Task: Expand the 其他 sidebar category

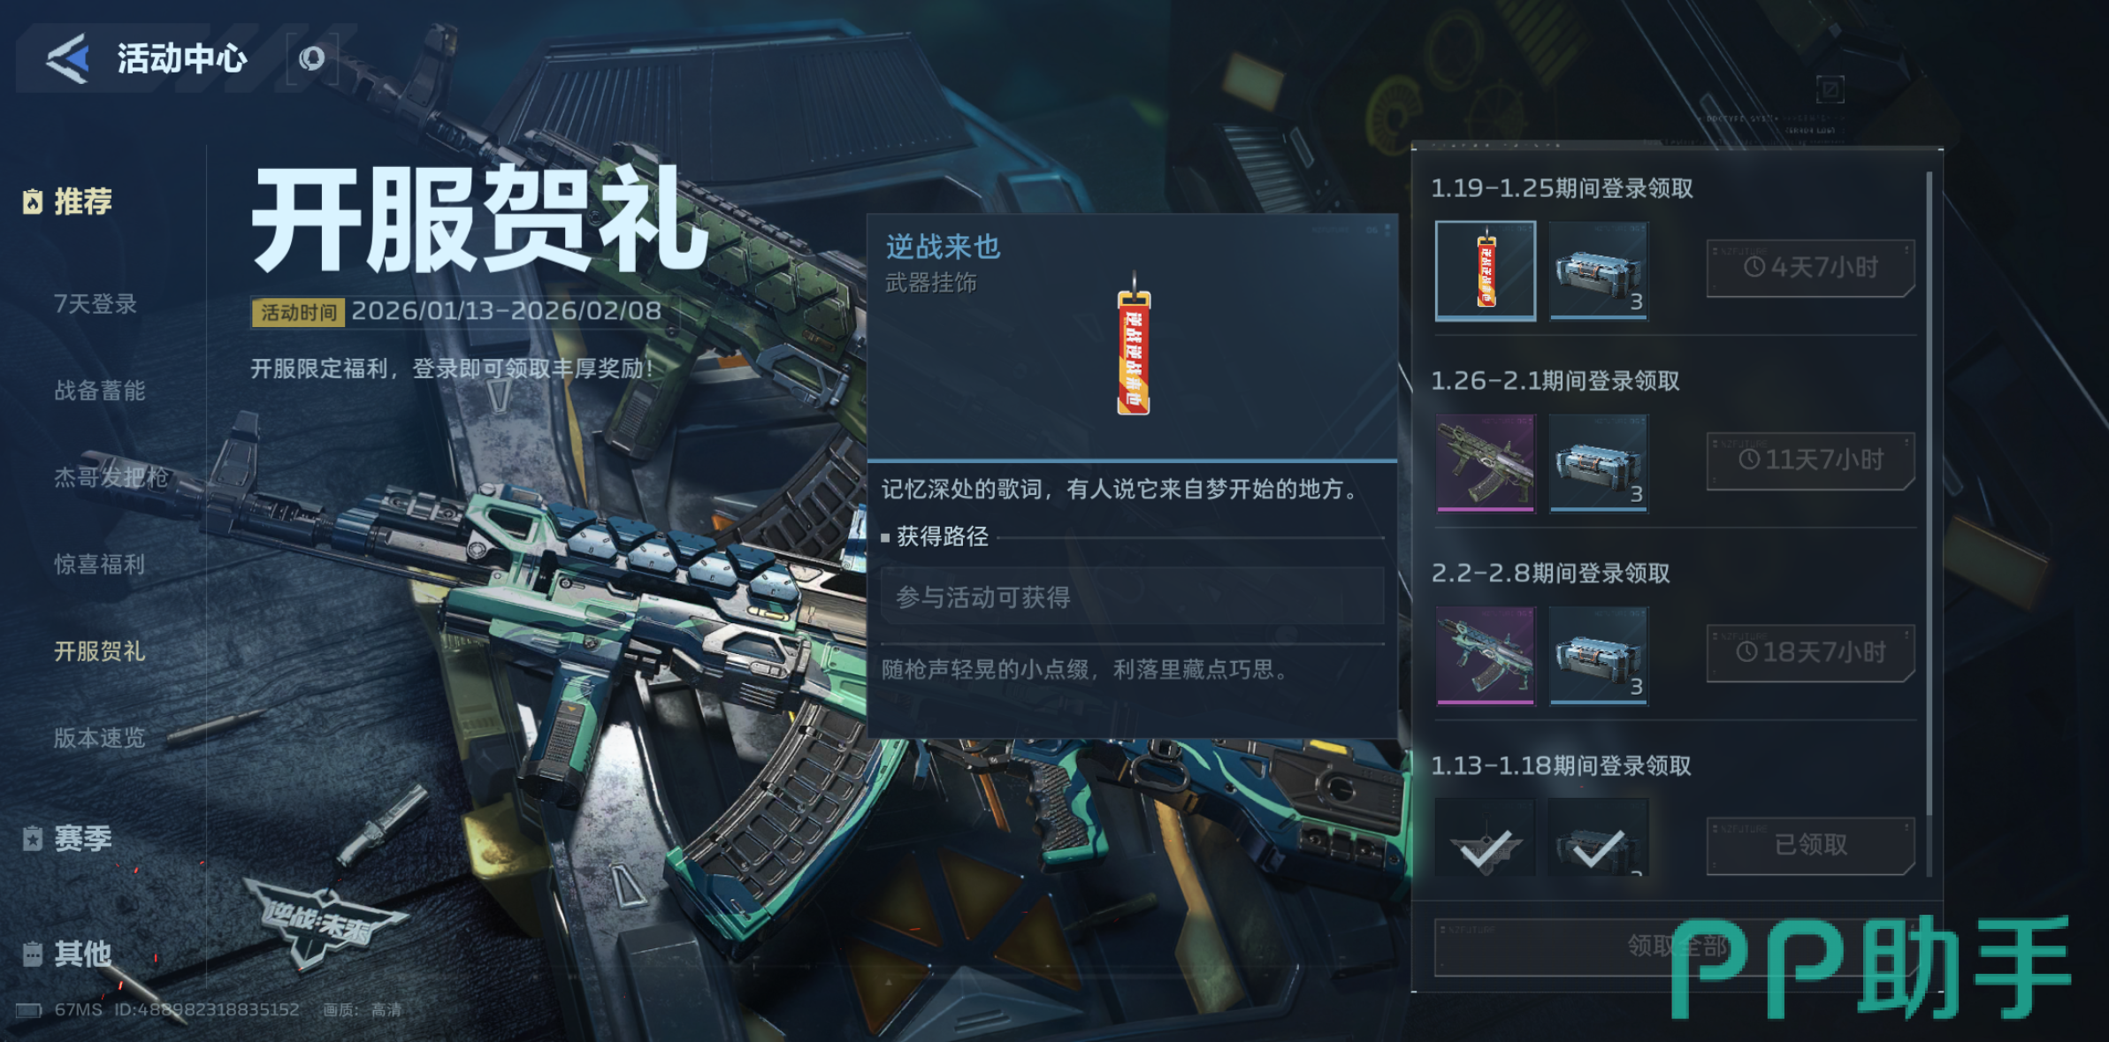Action: coord(68,953)
